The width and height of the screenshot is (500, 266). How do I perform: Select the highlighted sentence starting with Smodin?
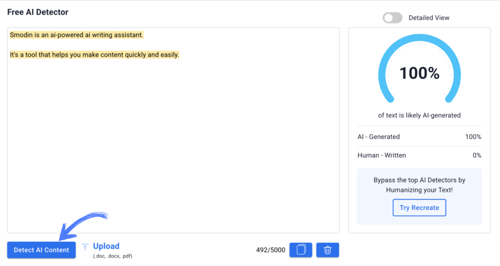(77, 35)
